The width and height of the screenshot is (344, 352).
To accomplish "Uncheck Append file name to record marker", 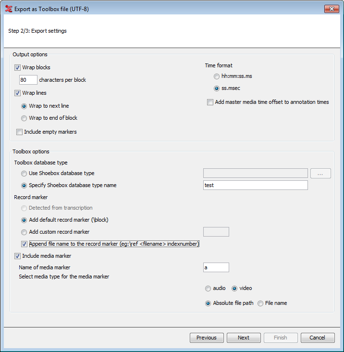I will coord(24,244).
